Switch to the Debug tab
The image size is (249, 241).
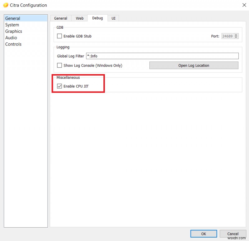[97, 18]
